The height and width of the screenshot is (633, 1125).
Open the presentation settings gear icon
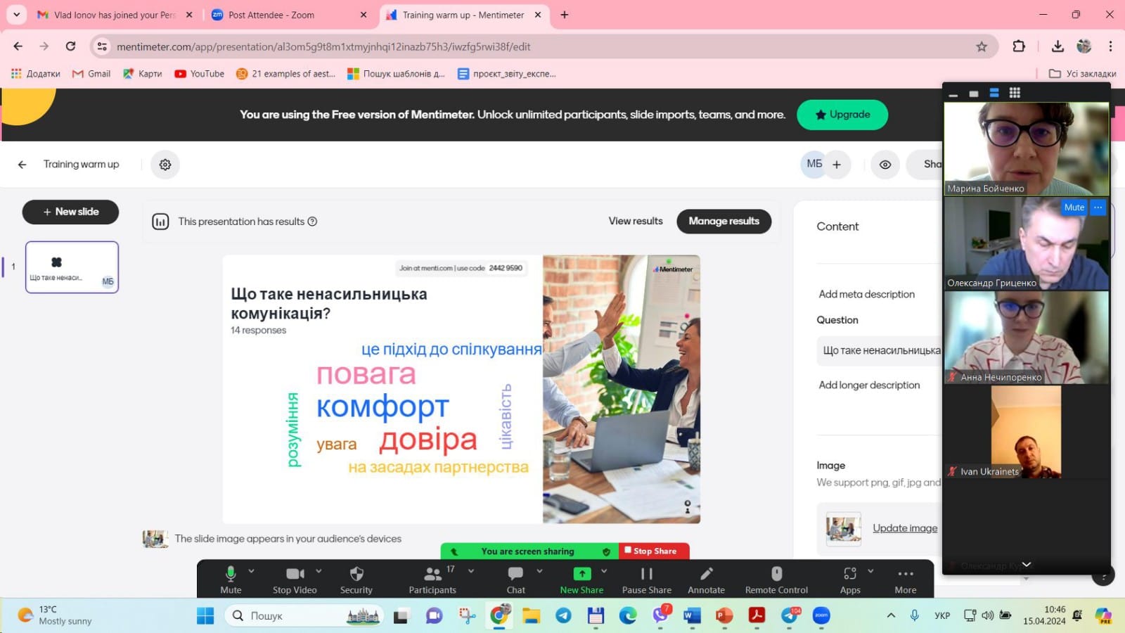(x=165, y=165)
